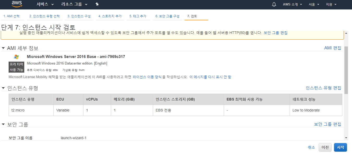Click the vCPUs column header
The height and width of the screenshot is (153, 352).
[x=97, y=99]
